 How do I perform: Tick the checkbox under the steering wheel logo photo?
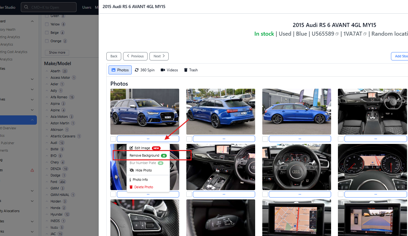click(265, 194)
